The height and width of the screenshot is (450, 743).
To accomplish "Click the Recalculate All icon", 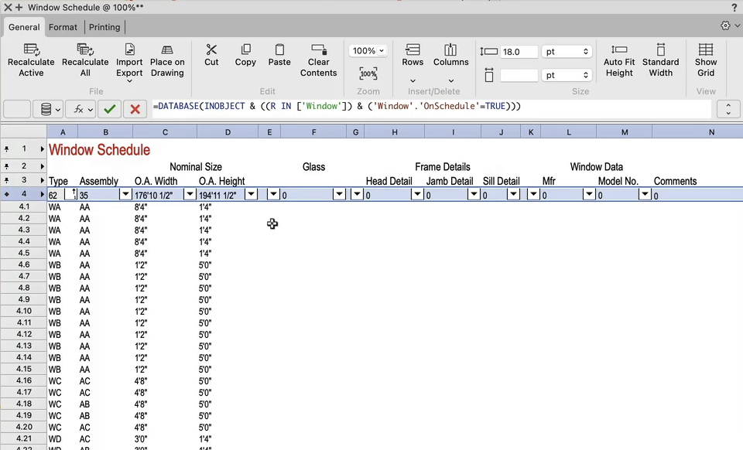I will (85, 50).
